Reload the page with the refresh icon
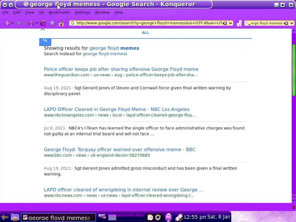Image resolution: width=296 pixels, height=222 pixels. [x=43, y=23]
